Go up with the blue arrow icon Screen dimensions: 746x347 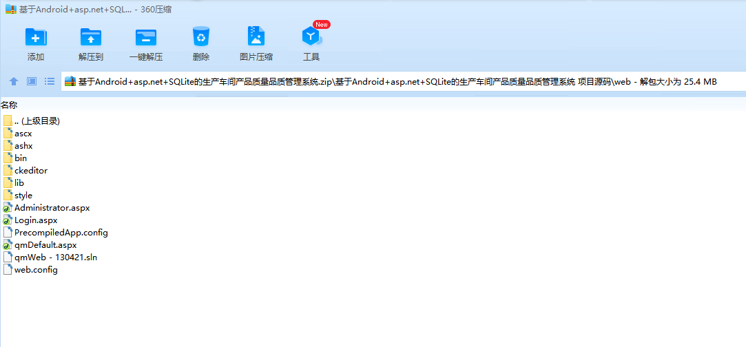point(14,81)
